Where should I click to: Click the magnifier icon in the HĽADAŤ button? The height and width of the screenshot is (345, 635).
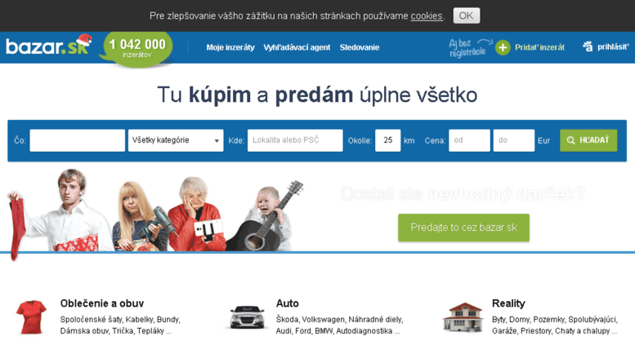(x=571, y=140)
